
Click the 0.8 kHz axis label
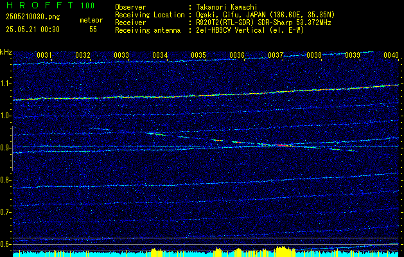point(5,180)
